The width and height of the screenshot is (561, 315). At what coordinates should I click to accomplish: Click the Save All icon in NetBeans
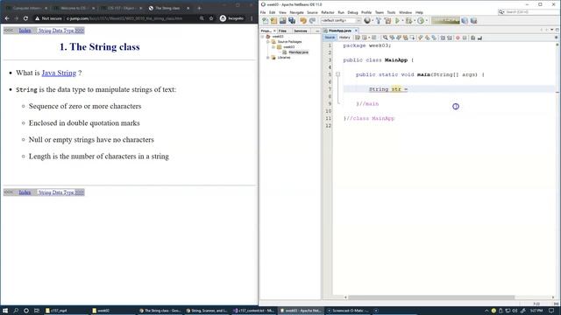[x=292, y=21]
